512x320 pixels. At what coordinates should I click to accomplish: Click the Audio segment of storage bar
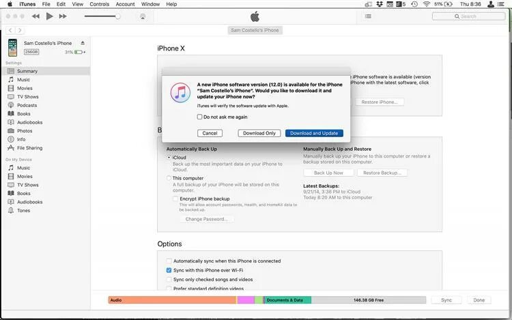click(172, 300)
